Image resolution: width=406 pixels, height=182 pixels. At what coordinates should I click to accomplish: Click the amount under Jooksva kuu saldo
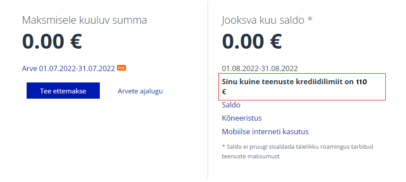(252, 41)
